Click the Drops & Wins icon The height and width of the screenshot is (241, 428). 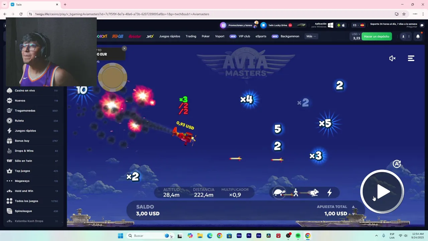[x=9, y=151]
